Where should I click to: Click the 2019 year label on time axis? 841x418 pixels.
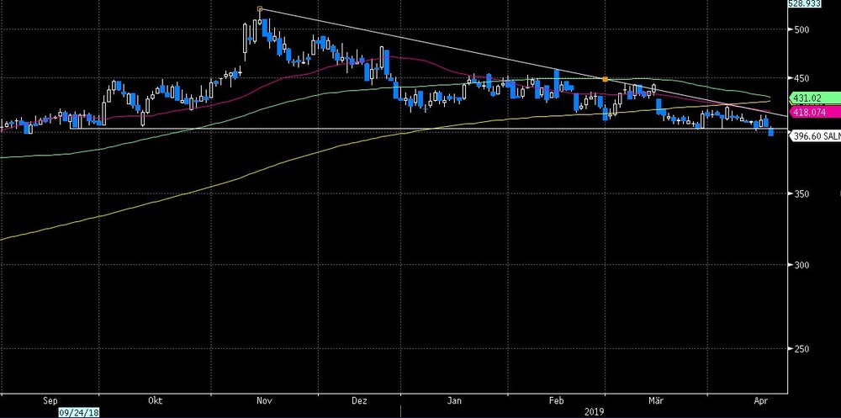[595, 412]
